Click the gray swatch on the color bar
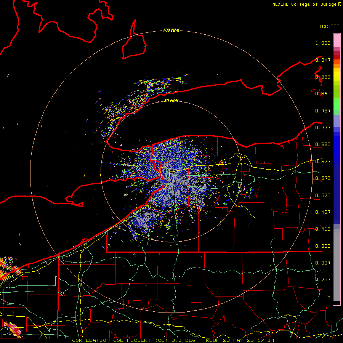343x343 pixels. (337, 265)
